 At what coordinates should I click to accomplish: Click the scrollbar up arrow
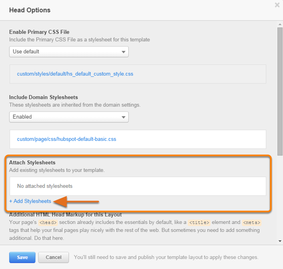point(280,24)
